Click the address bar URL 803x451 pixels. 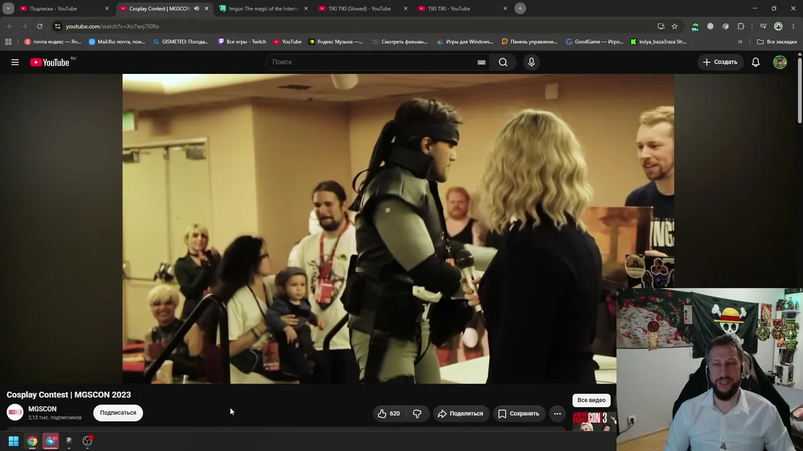pyautogui.click(x=112, y=26)
